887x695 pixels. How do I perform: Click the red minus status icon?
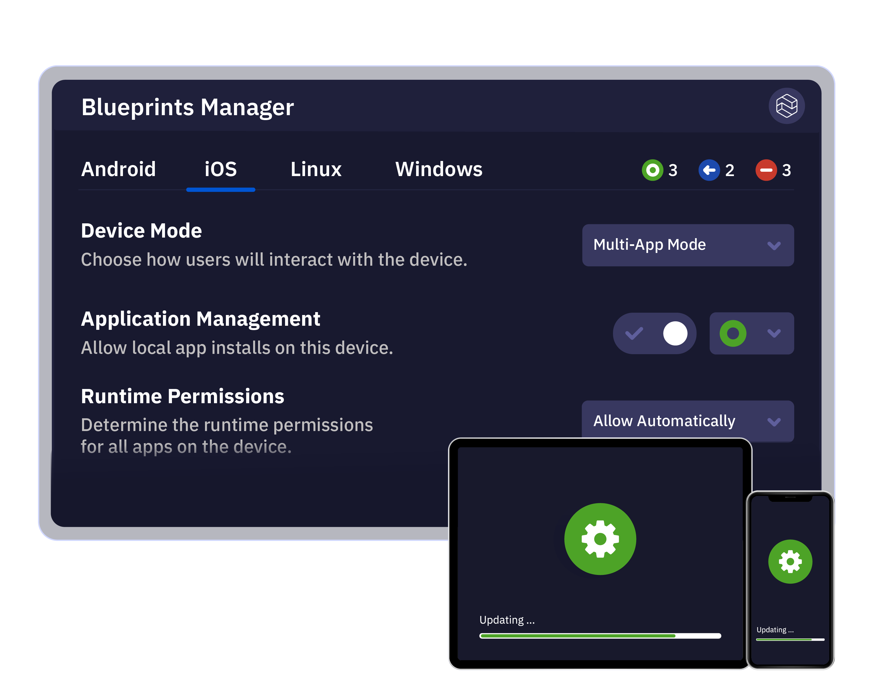point(766,170)
